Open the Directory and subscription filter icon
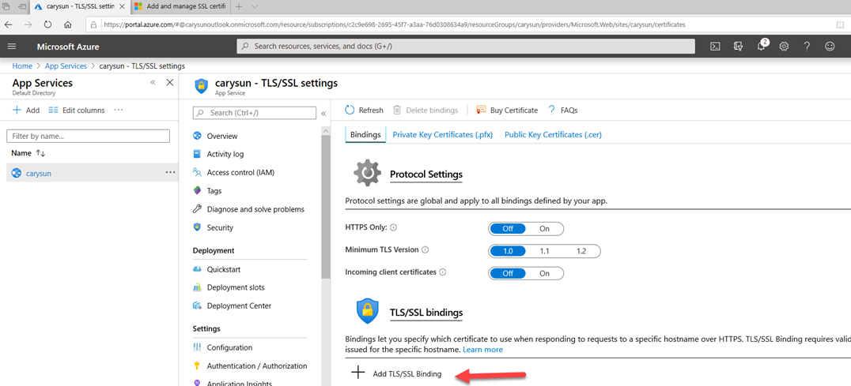Screen dimensions: 851x386 (x=738, y=47)
